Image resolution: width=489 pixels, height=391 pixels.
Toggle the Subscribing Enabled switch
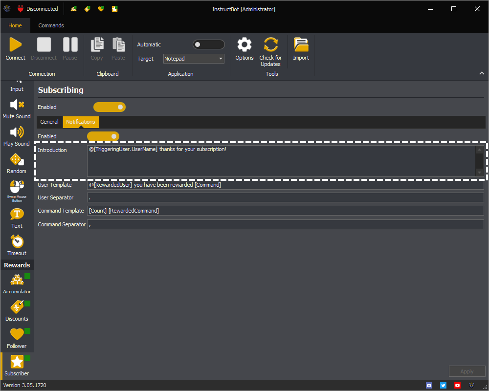110,107
